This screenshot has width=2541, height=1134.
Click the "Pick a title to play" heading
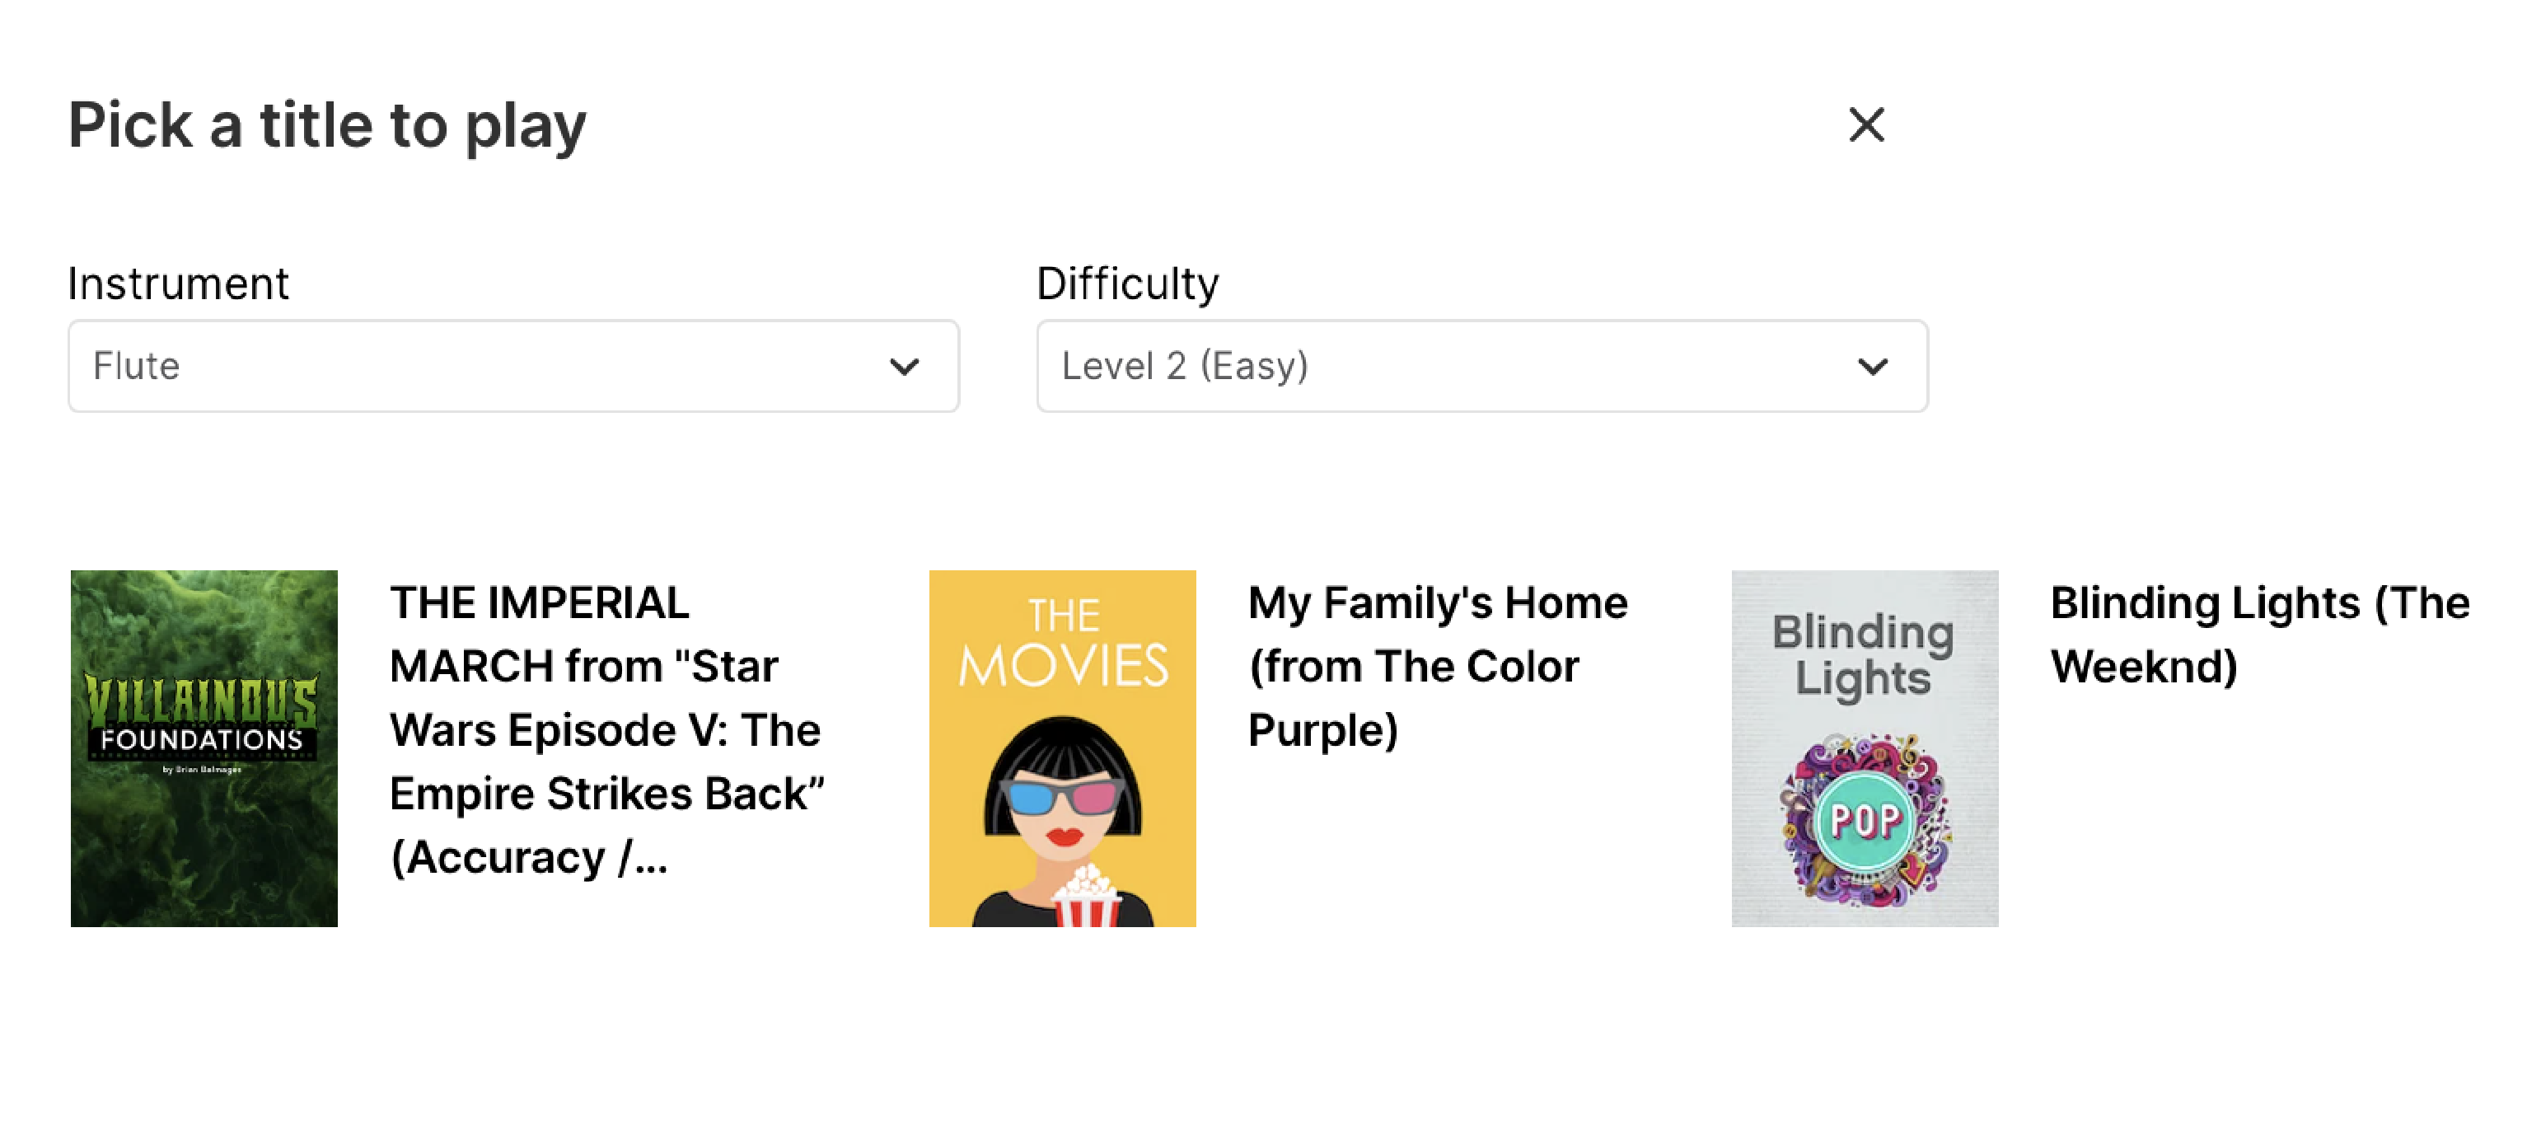click(x=327, y=125)
